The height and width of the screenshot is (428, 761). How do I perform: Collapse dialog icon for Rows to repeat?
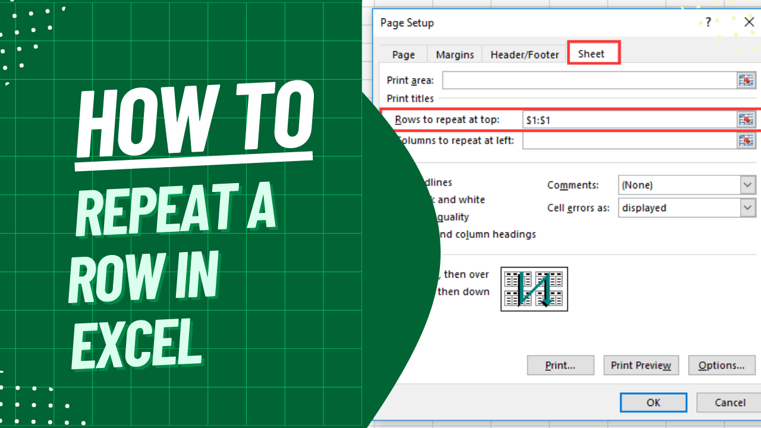(746, 119)
